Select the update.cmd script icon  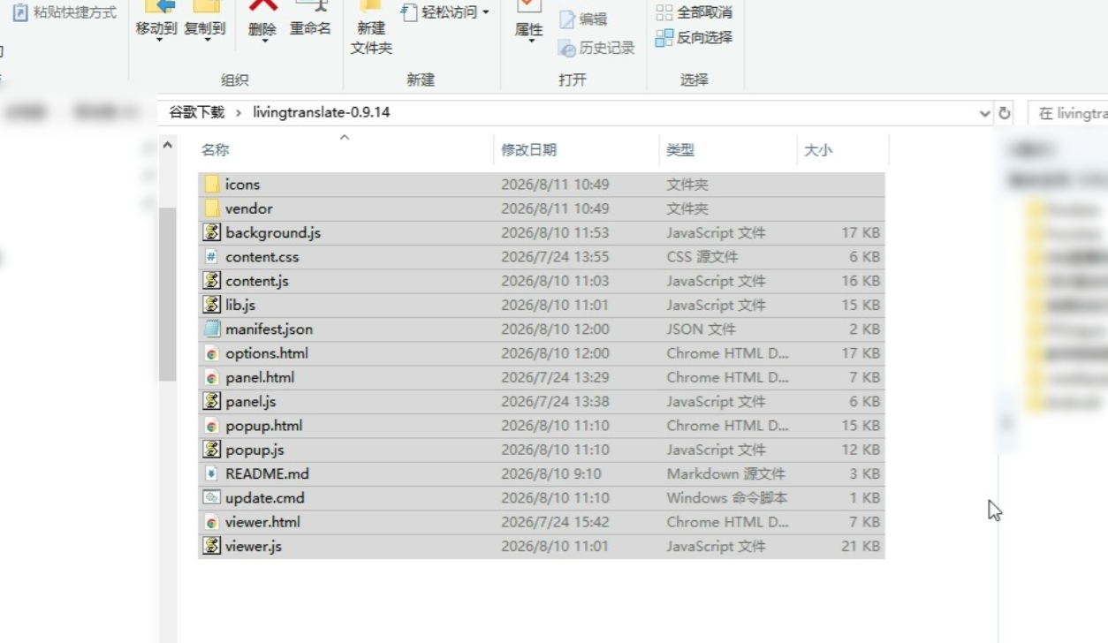[211, 497]
